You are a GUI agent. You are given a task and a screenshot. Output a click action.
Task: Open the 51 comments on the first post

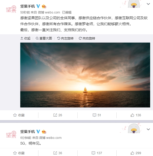97,115
